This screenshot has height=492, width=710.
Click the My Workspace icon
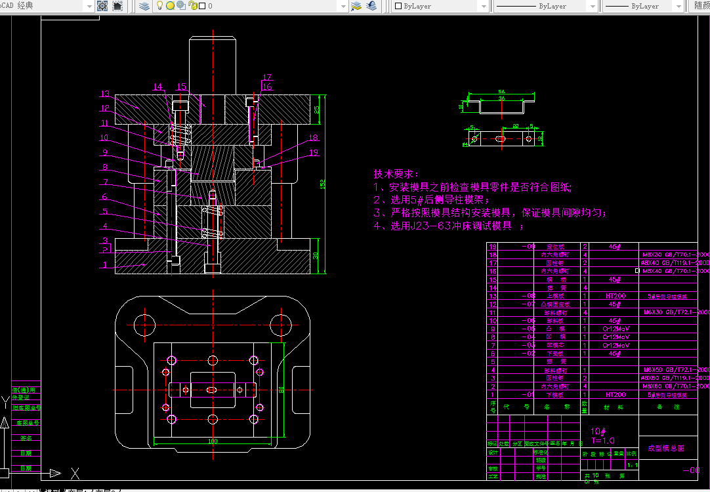117,6
